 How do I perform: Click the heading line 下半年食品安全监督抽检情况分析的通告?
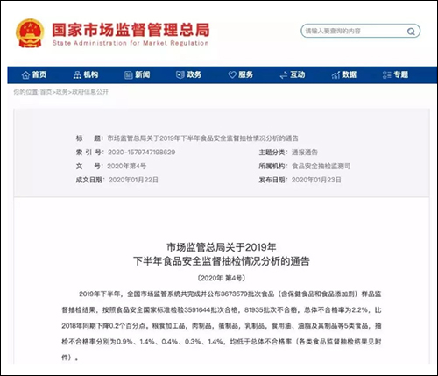(222, 261)
